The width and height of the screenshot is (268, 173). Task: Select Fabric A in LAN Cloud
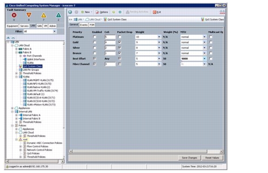click(x=27, y=49)
